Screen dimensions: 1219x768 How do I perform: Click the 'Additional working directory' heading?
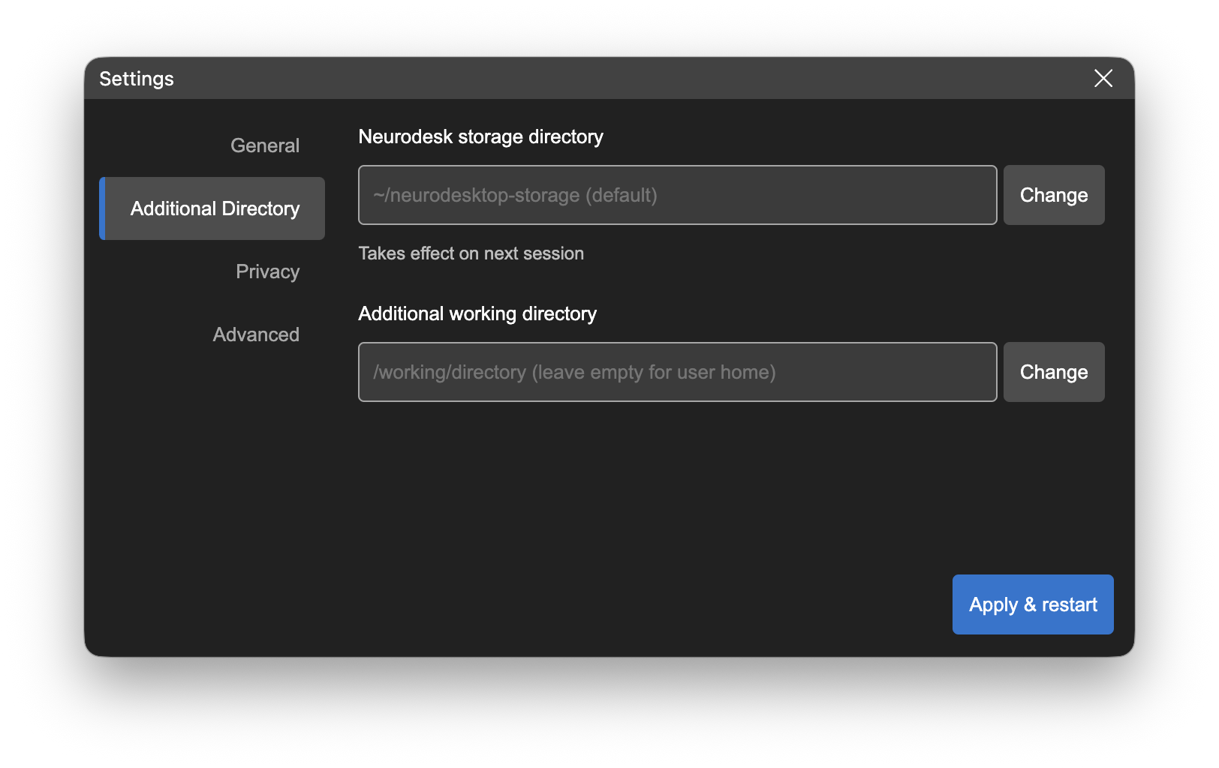click(477, 313)
